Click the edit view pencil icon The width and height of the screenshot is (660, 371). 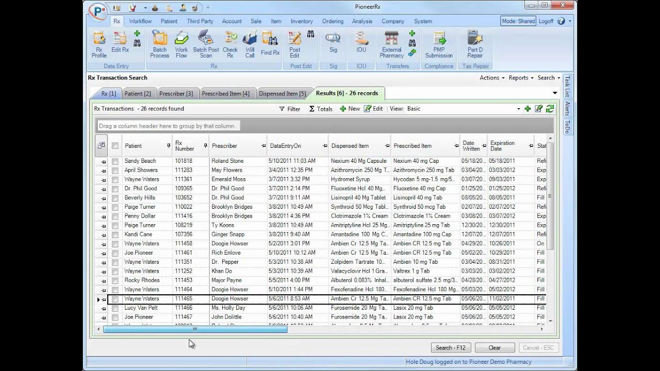tap(539, 109)
